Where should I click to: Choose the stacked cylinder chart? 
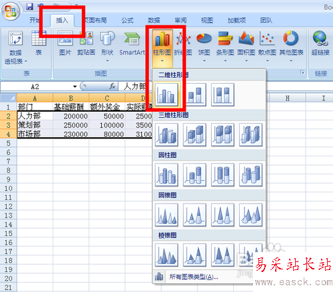pos(194,175)
